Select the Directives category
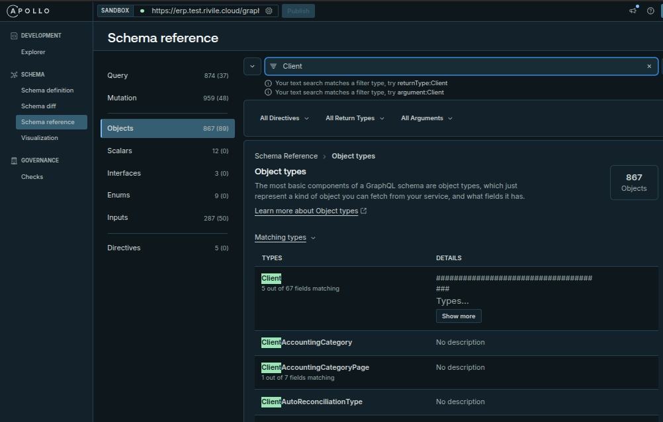 [x=168, y=248]
